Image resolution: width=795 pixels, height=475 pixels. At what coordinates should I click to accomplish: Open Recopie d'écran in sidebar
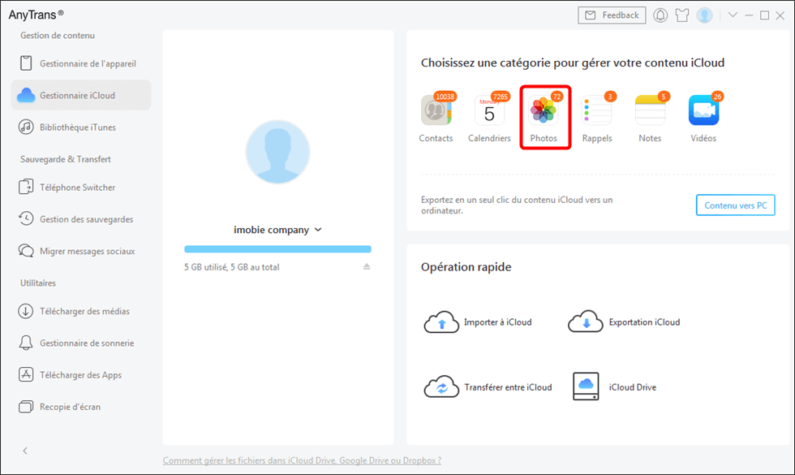point(81,407)
